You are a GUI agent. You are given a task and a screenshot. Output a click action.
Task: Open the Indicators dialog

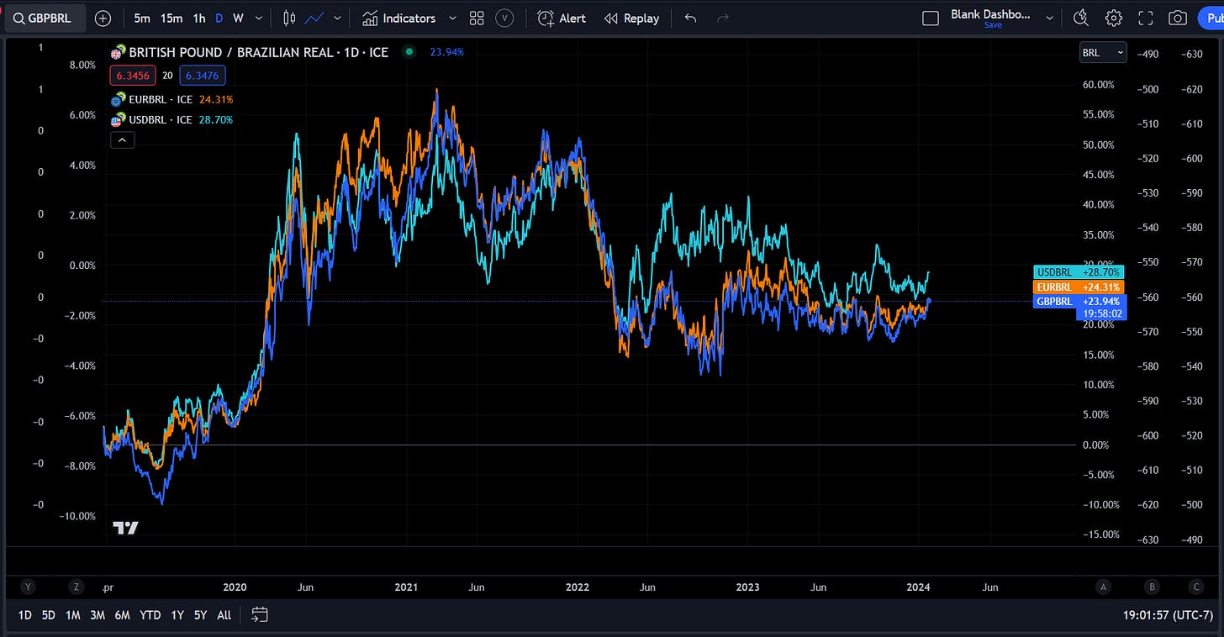point(399,18)
